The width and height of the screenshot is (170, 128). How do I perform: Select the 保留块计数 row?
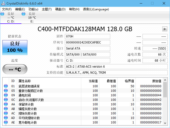(x=83, y=104)
